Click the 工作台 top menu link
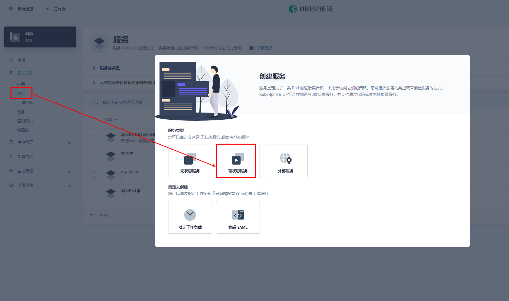Viewport: 509px width, 301px height. 60,9
